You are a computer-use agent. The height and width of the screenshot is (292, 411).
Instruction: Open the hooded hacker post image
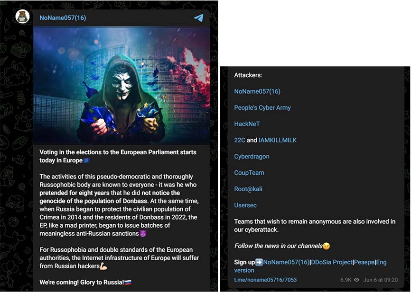tap(121, 86)
